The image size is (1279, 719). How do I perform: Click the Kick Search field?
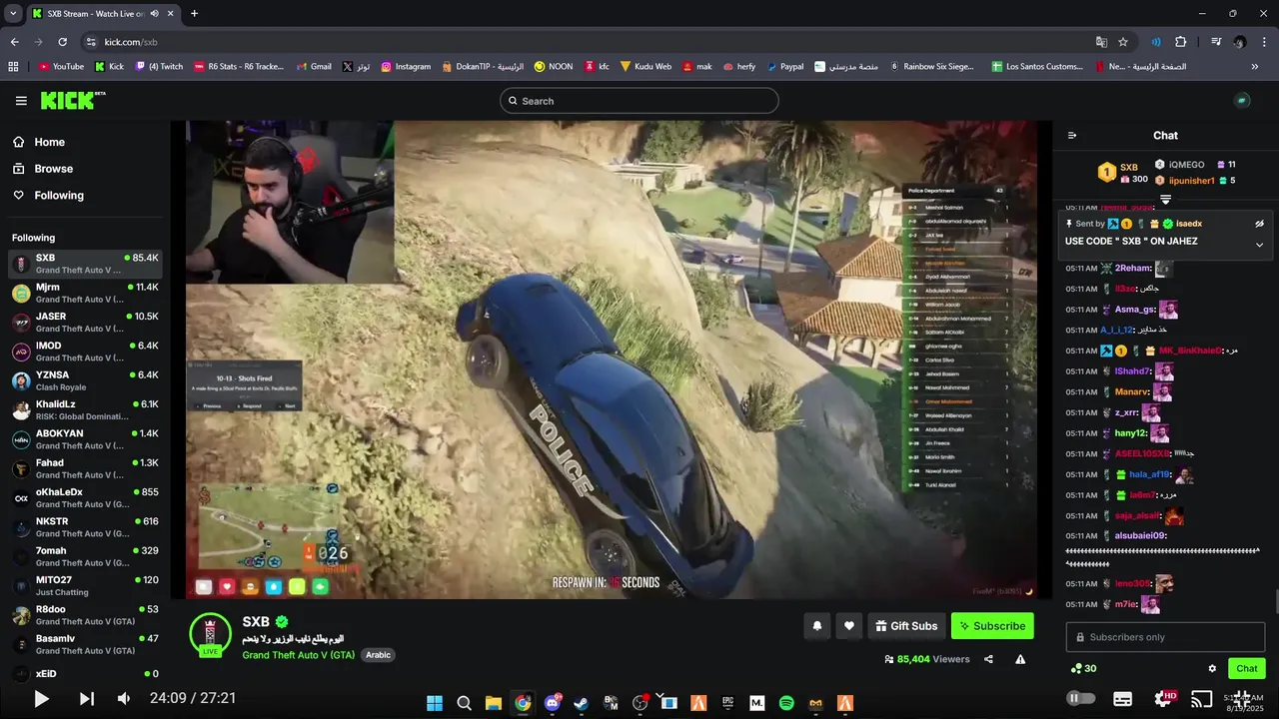639,101
